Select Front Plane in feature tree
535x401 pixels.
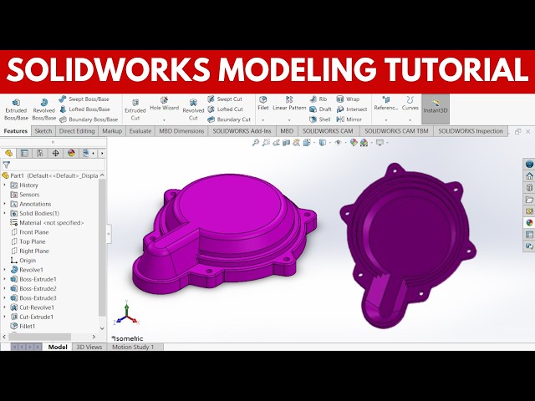point(30,232)
